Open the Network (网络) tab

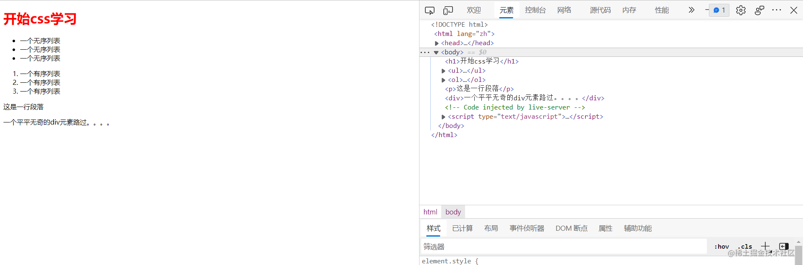click(564, 10)
